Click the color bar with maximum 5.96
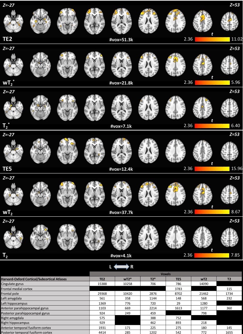The image size is (243, 334). point(212,82)
